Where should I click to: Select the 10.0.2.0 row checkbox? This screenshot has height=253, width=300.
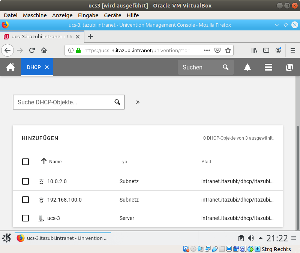[25, 181]
